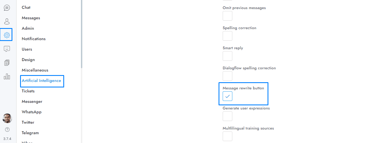This screenshot has width=365, height=143.
Task: Open the conversations chat bubble icon
Action: [7, 8]
